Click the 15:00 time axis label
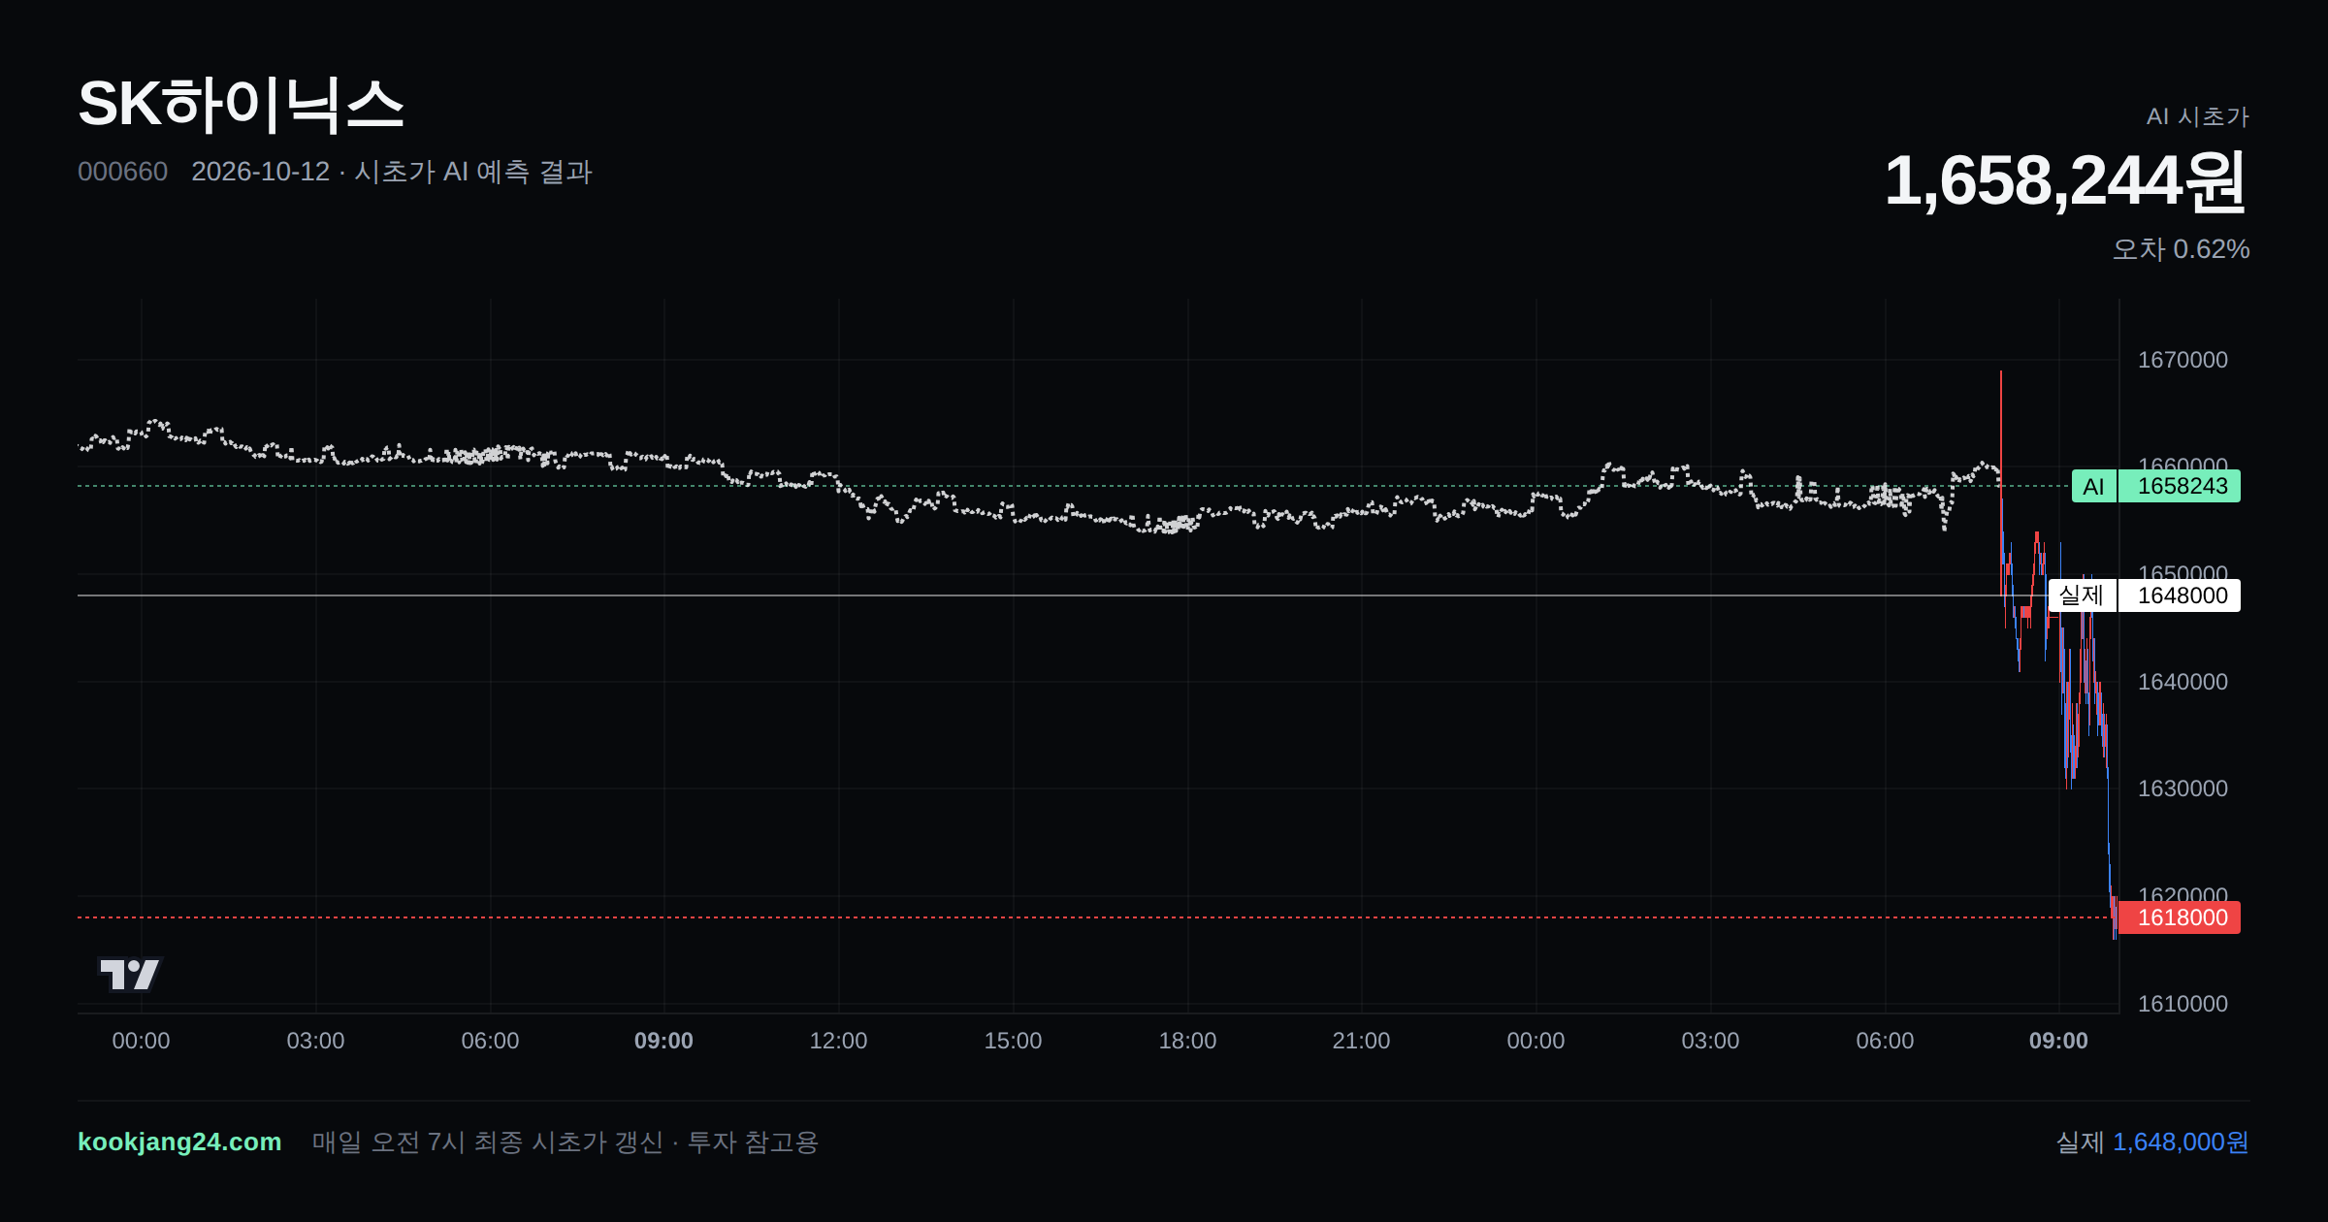 click(x=1013, y=1041)
